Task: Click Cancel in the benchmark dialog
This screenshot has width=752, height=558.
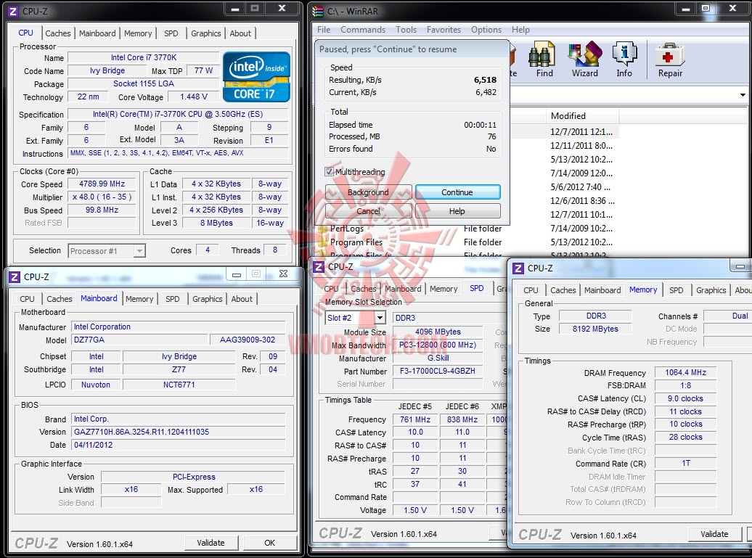Action: 368,211
